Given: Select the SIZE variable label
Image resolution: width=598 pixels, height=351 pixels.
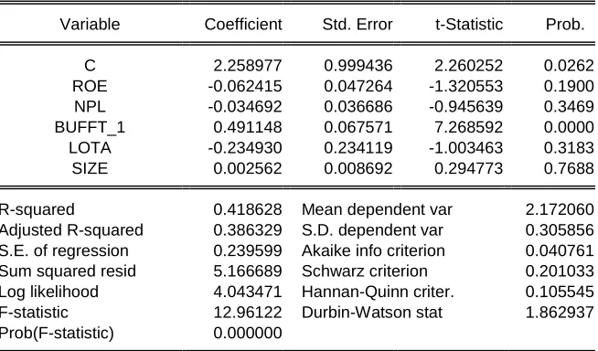Looking at the screenshot, I should tap(90, 168).
